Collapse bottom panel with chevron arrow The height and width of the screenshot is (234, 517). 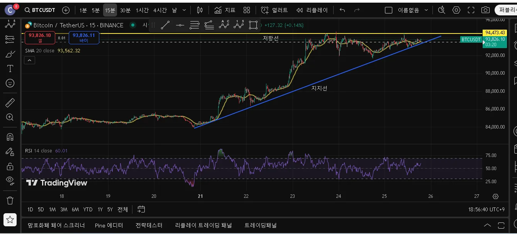pos(488,226)
